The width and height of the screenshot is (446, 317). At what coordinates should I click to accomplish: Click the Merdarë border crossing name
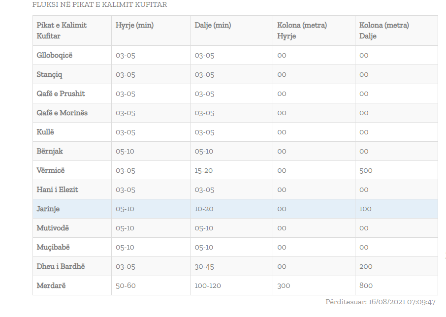(51, 285)
